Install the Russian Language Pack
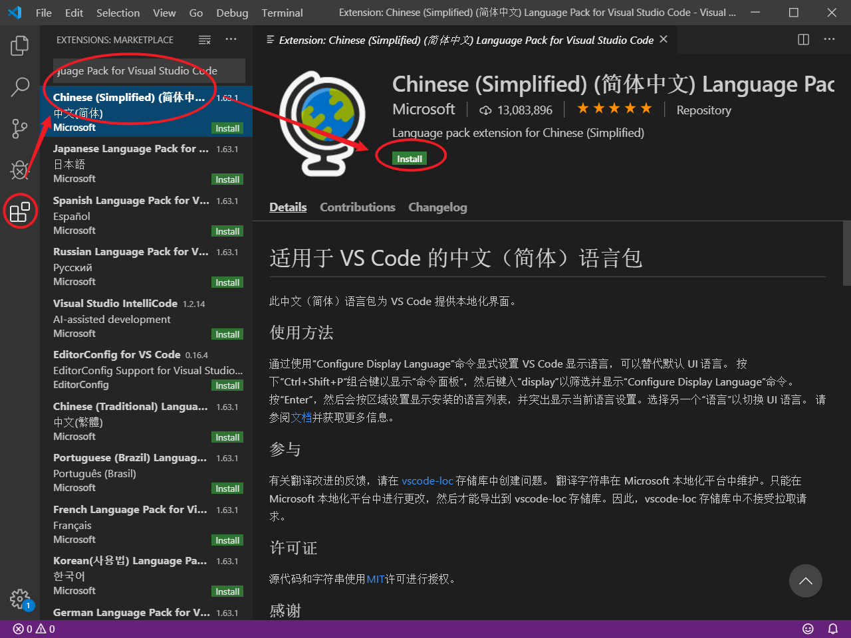The height and width of the screenshot is (638, 851). click(227, 282)
